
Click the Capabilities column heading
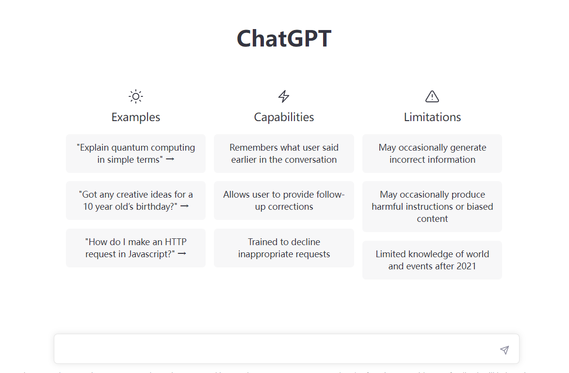284,117
